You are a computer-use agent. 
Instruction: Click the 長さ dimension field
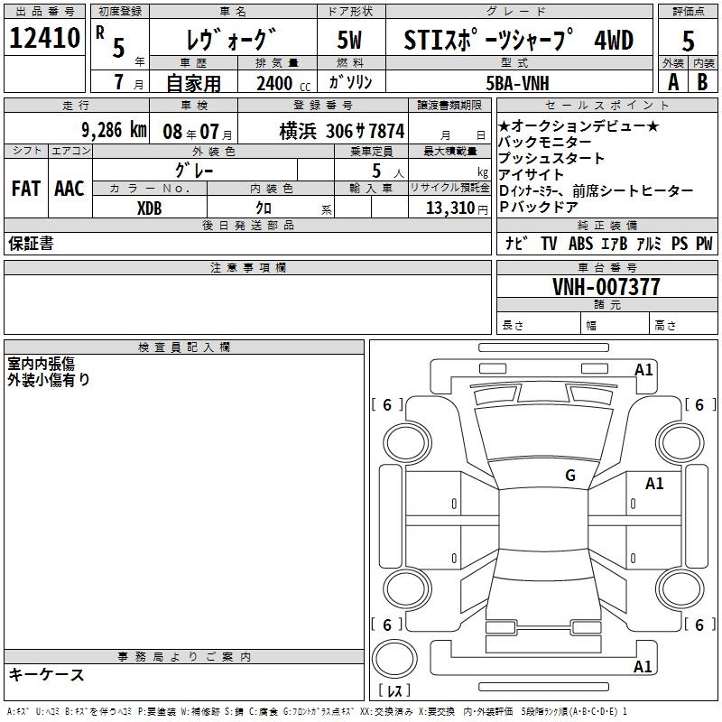pyautogui.click(x=538, y=325)
